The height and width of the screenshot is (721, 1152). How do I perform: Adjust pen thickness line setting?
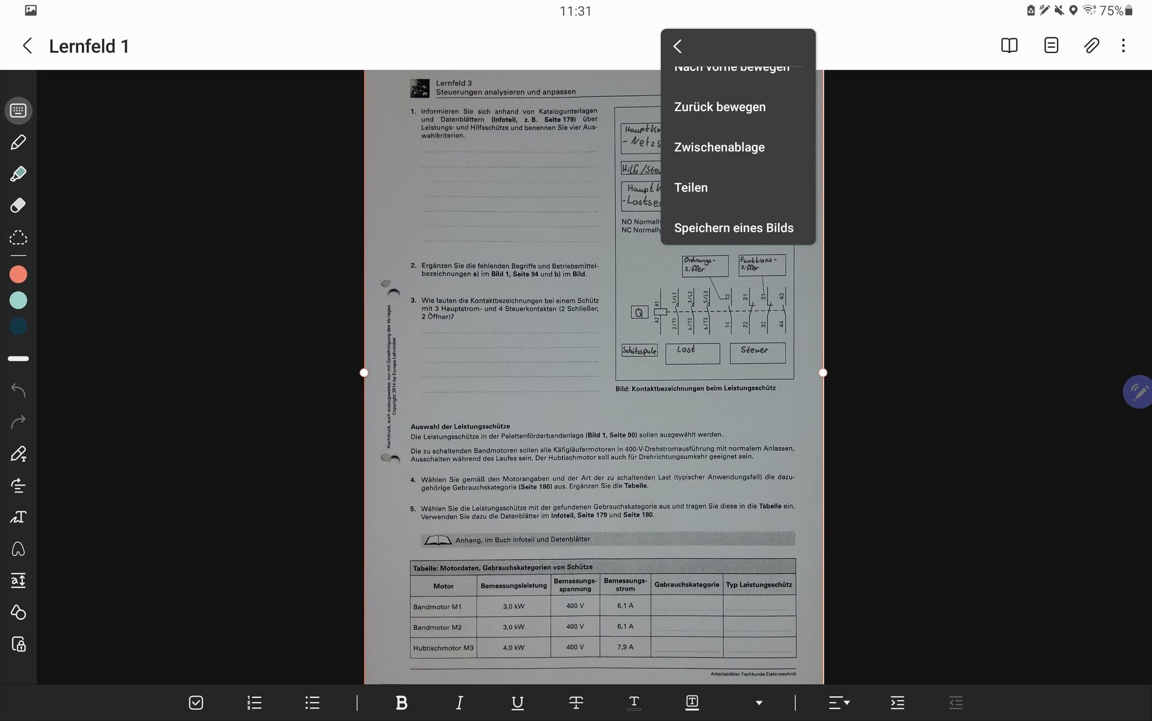click(x=18, y=358)
